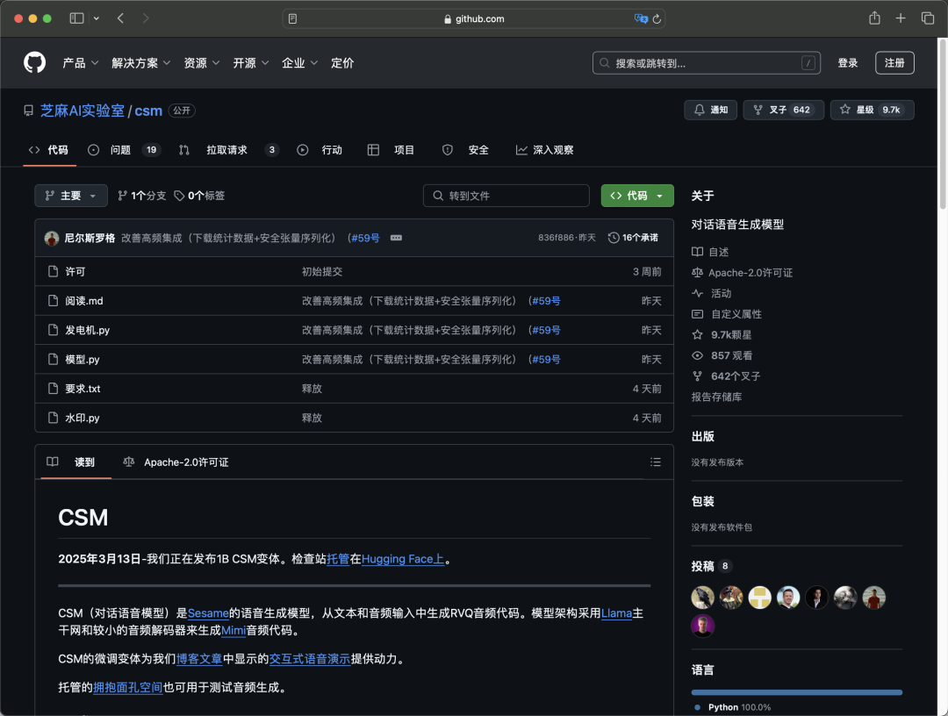The image size is (948, 716).
Task: Click the github.com address bar
Action: [x=474, y=18]
